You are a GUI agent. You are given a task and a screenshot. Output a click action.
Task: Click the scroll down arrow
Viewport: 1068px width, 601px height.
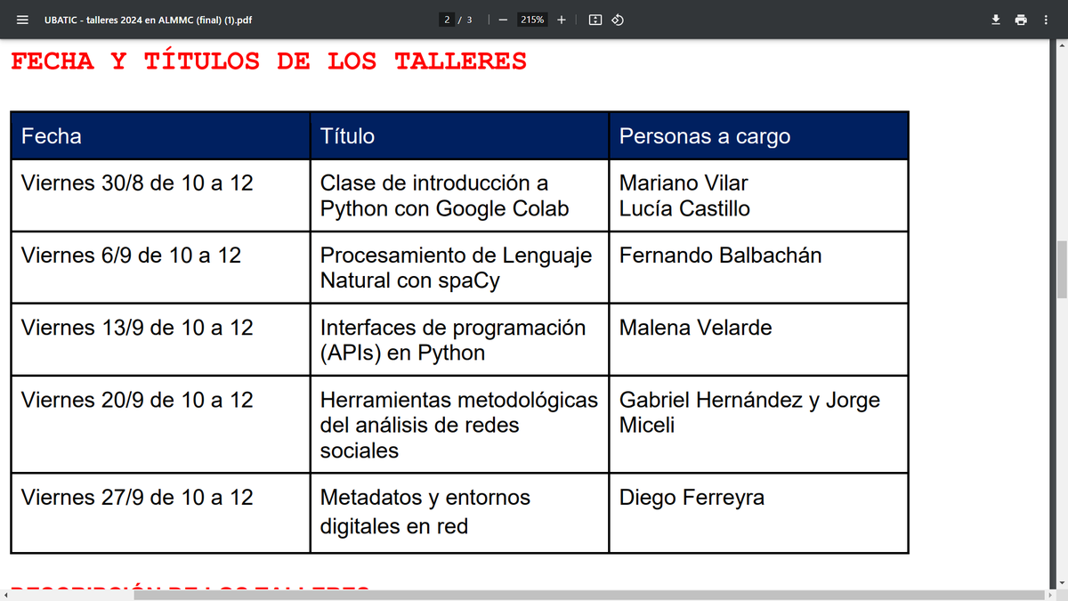[x=1062, y=583]
